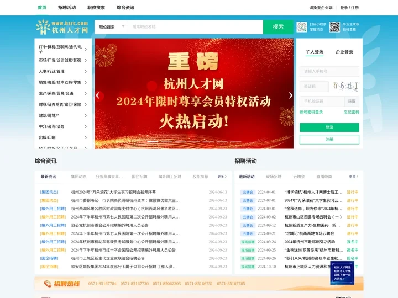Go to next banner slide arrow

tap(290, 95)
